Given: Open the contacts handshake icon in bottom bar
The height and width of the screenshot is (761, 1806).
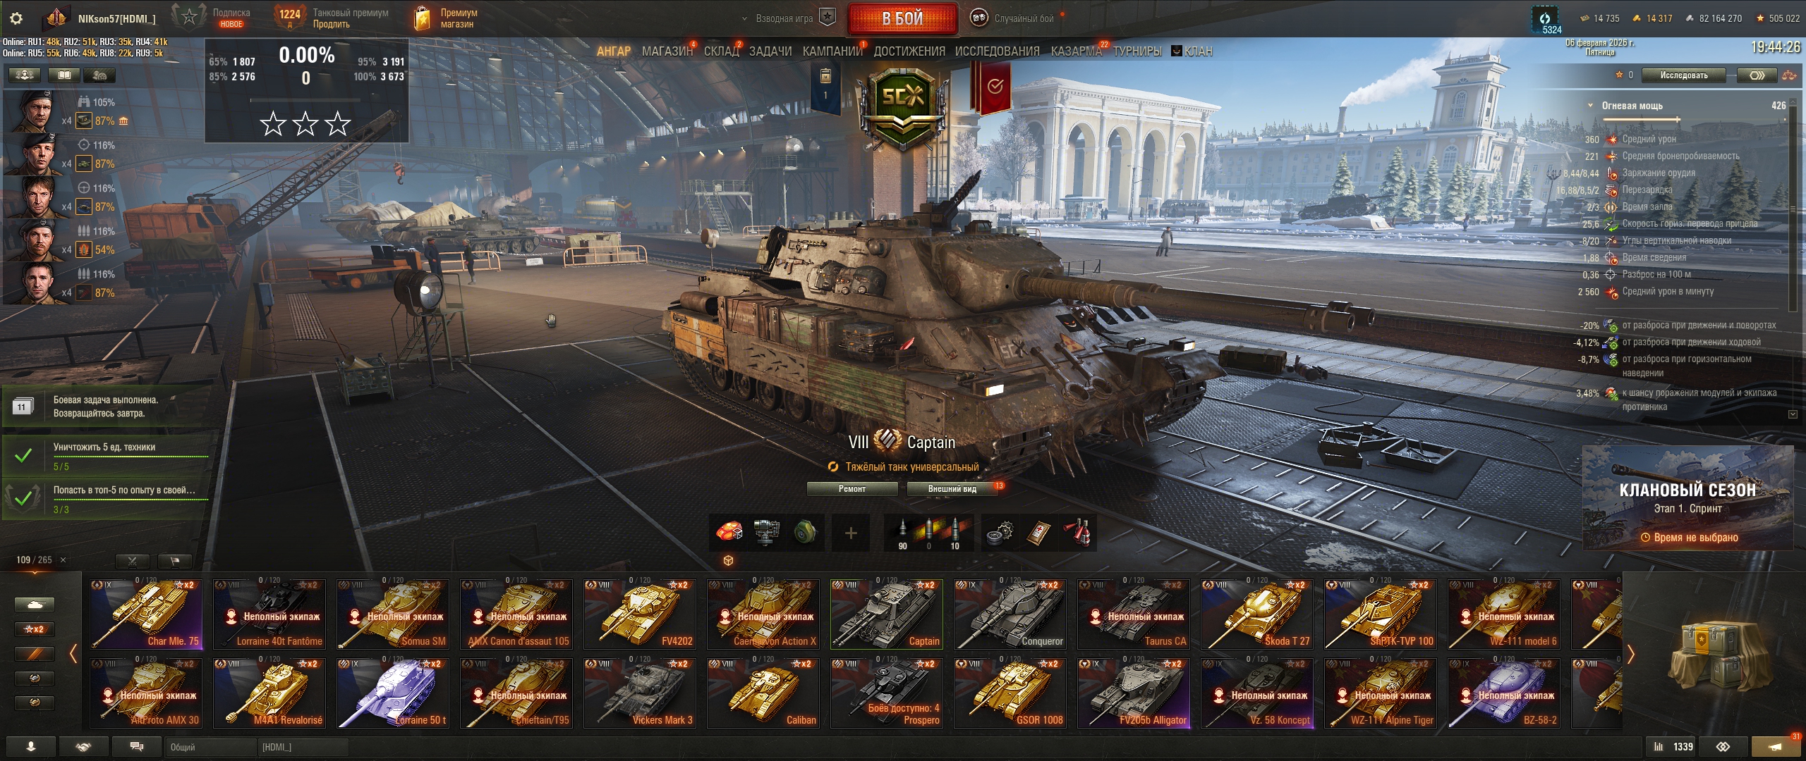Looking at the screenshot, I should coord(83,747).
